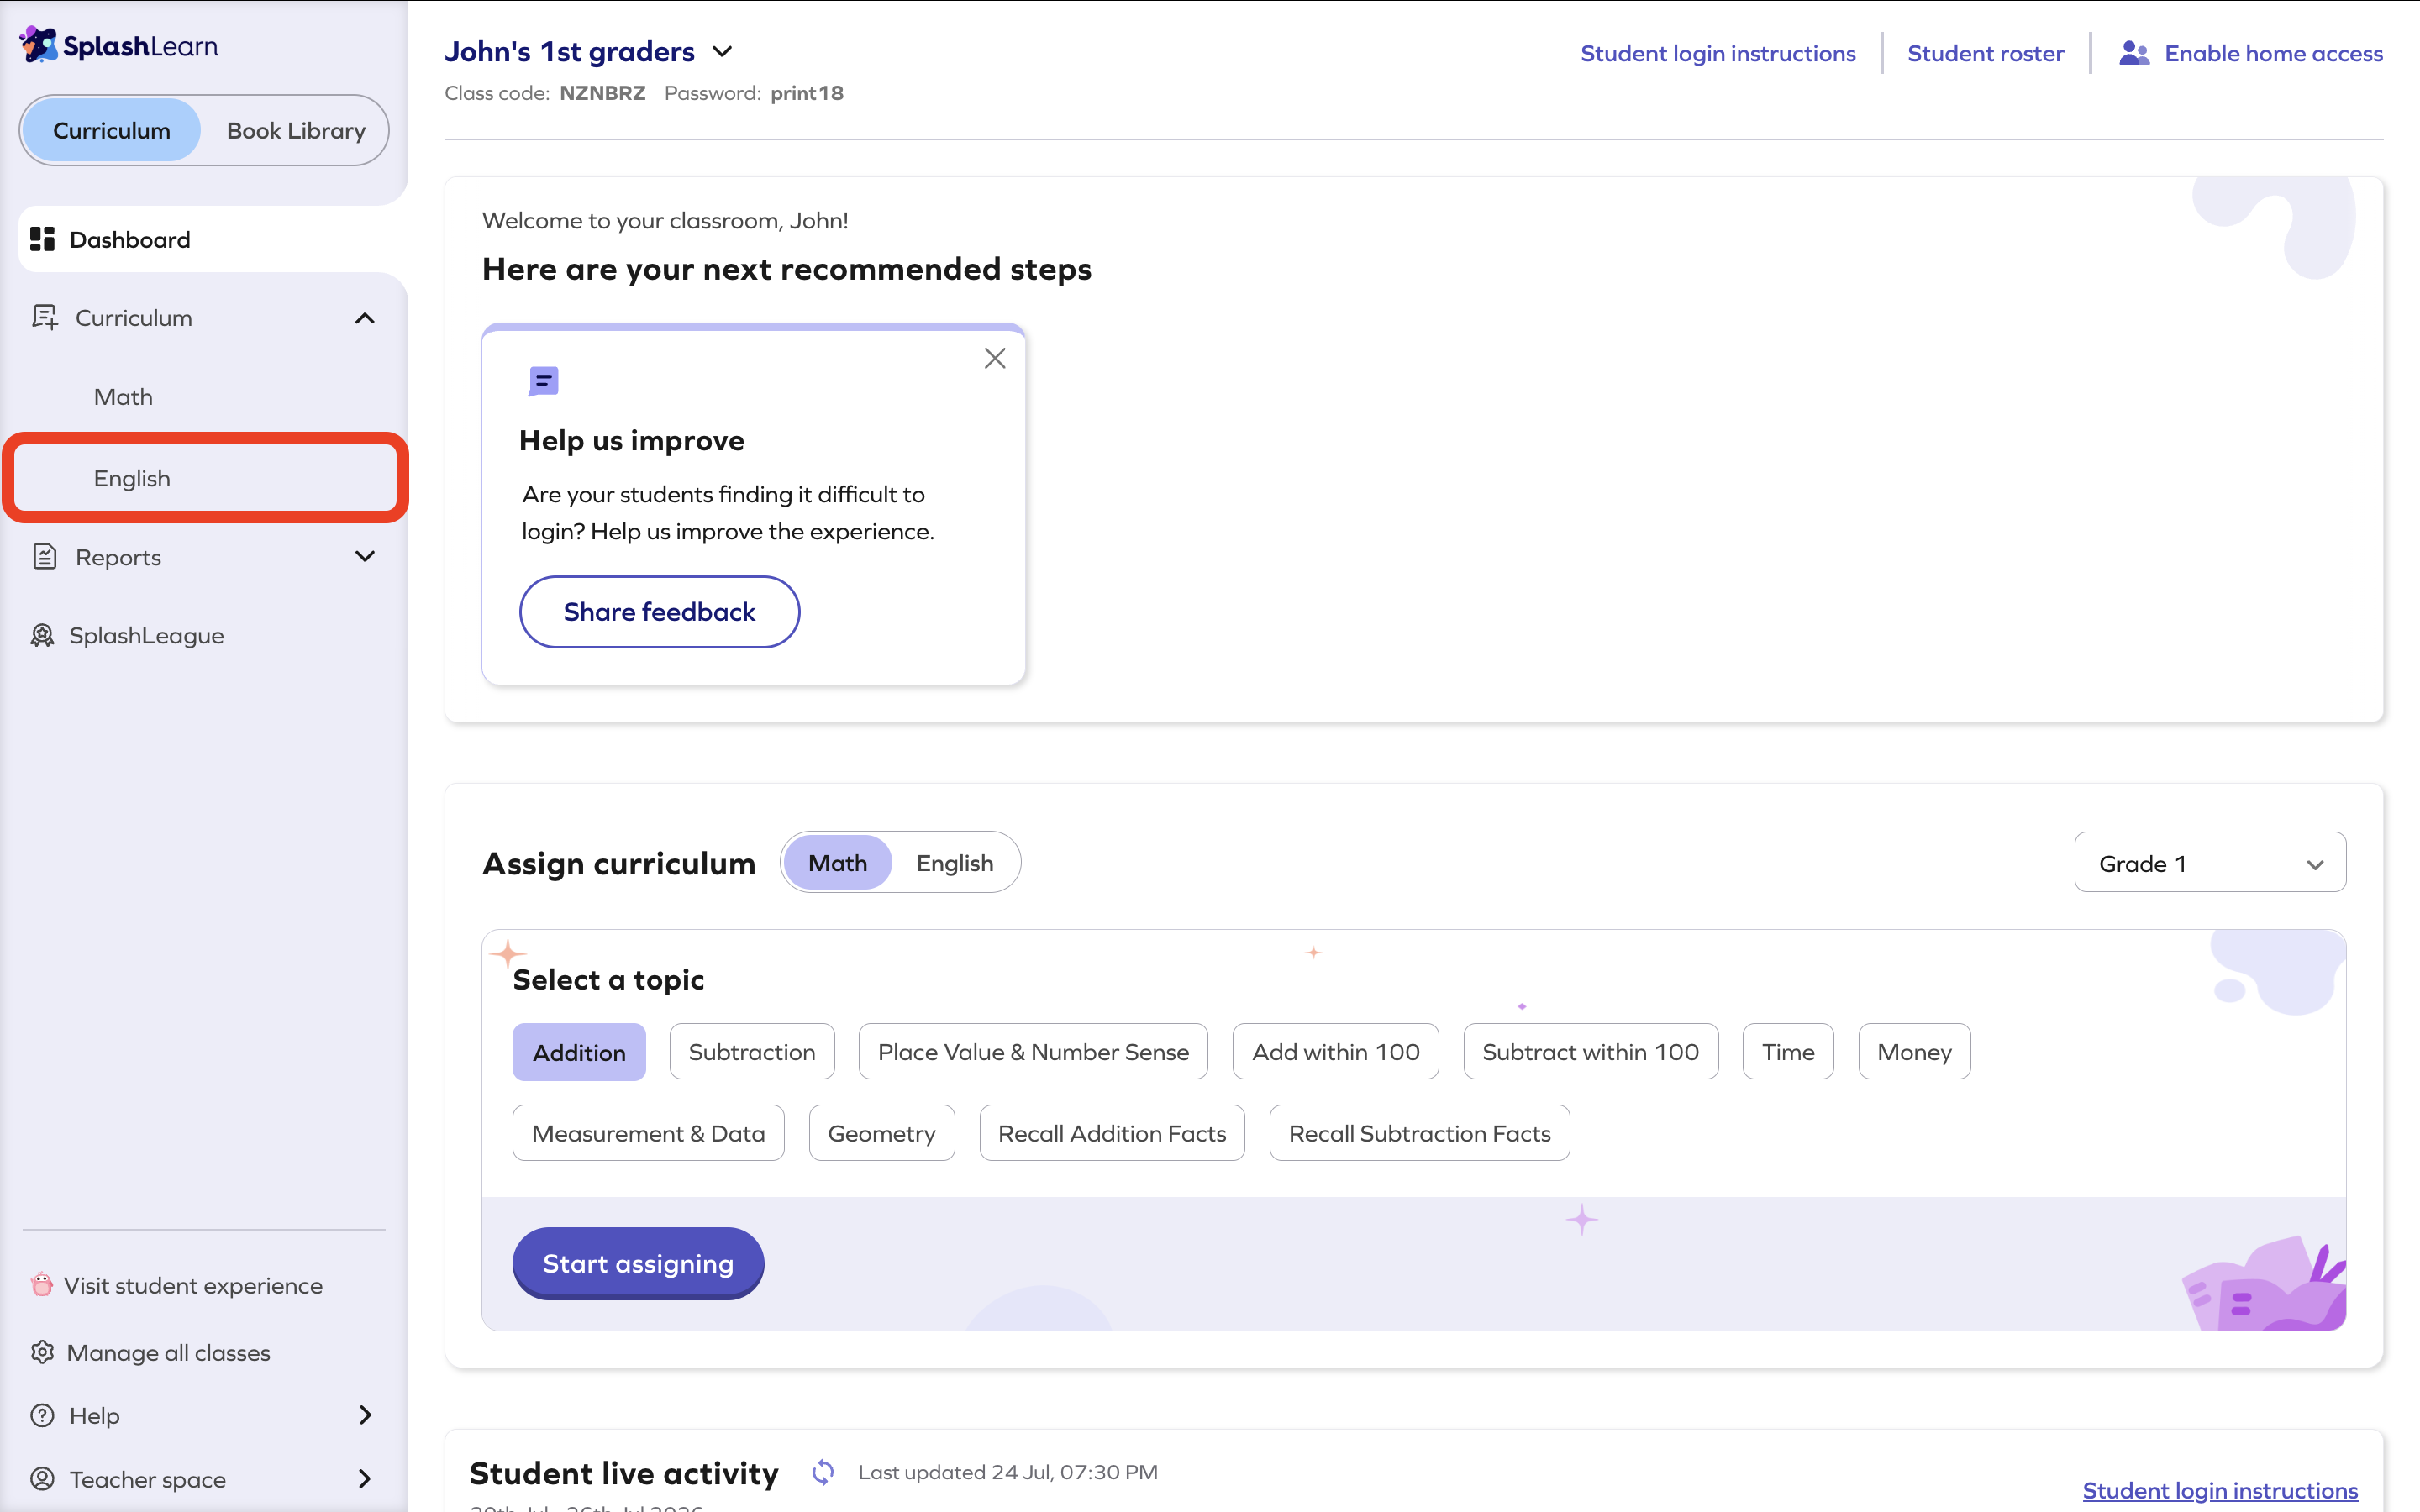Open Visit student experience
Image resolution: width=2420 pixels, height=1512 pixels.
pos(193,1285)
